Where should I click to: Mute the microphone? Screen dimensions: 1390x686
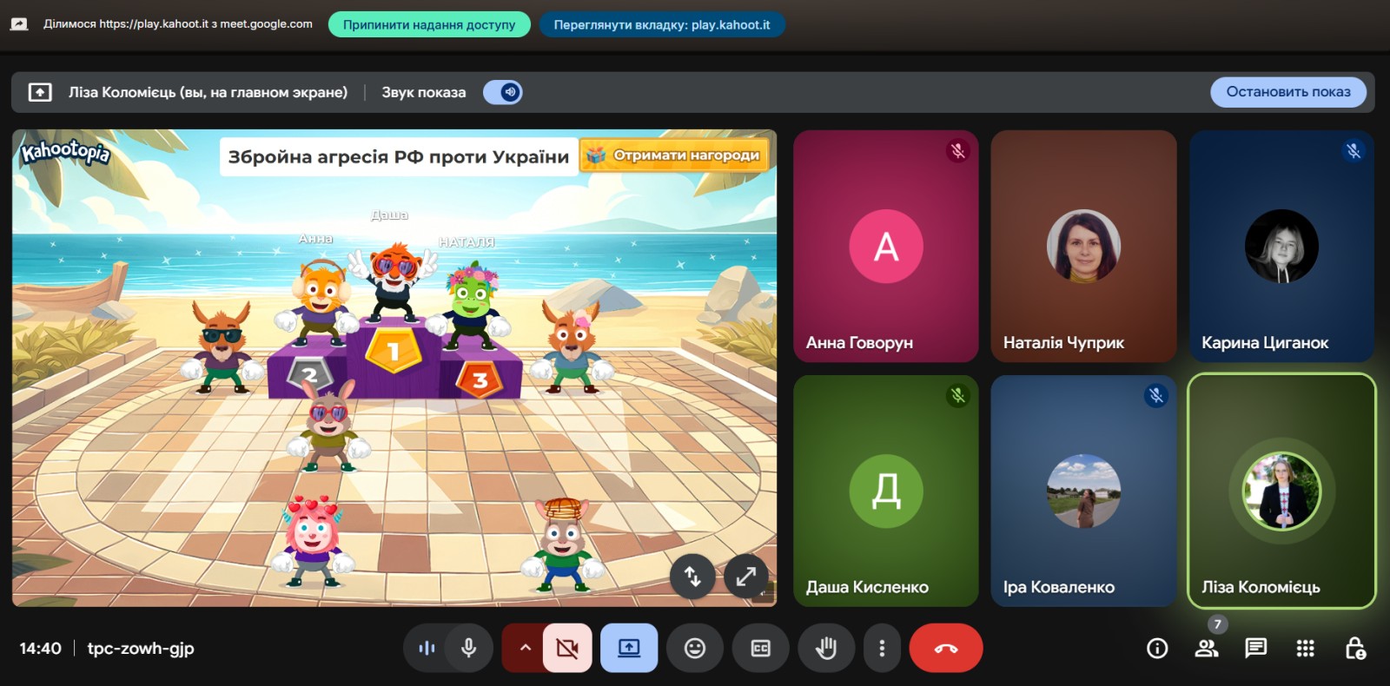coord(468,648)
